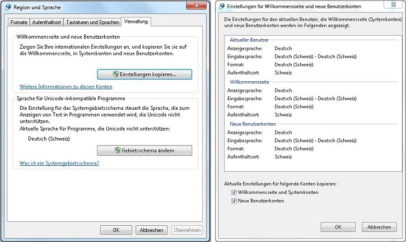Click the Verwaltung tab
This screenshot has height=242, width=406.
tap(136, 22)
